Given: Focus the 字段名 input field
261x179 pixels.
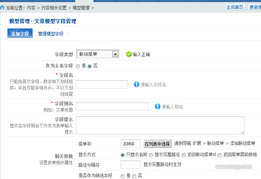Looking at the screenshot, I should point(102,84).
